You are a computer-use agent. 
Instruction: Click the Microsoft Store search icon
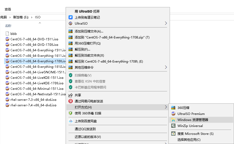[x=173, y=134]
